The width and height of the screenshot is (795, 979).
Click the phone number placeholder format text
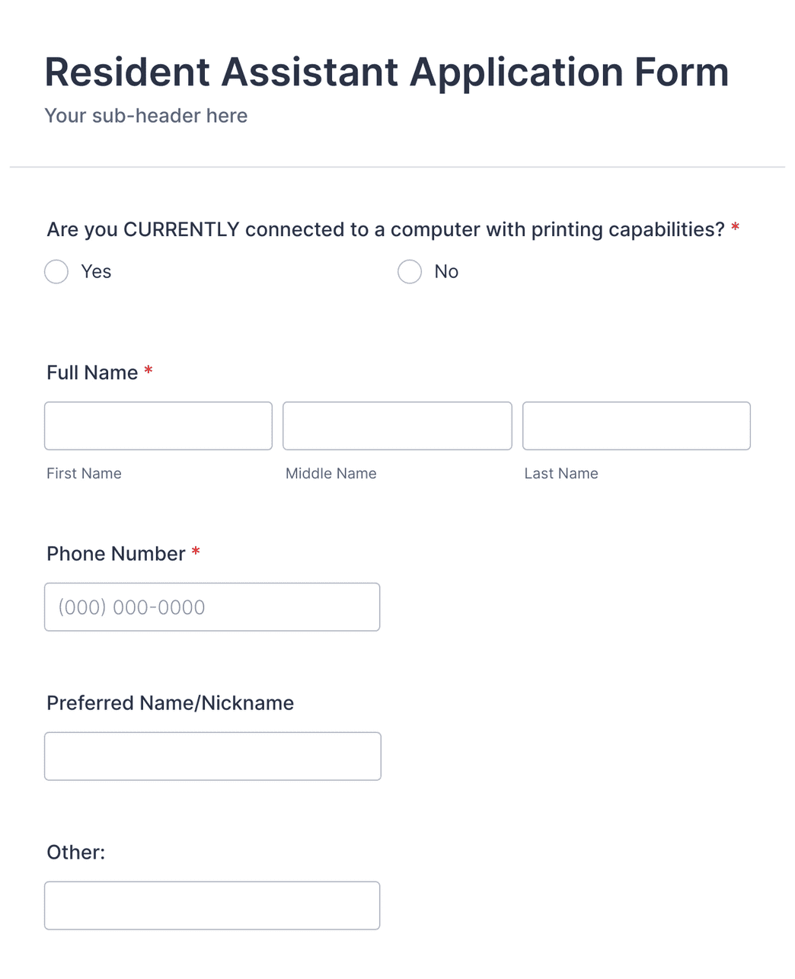click(131, 606)
